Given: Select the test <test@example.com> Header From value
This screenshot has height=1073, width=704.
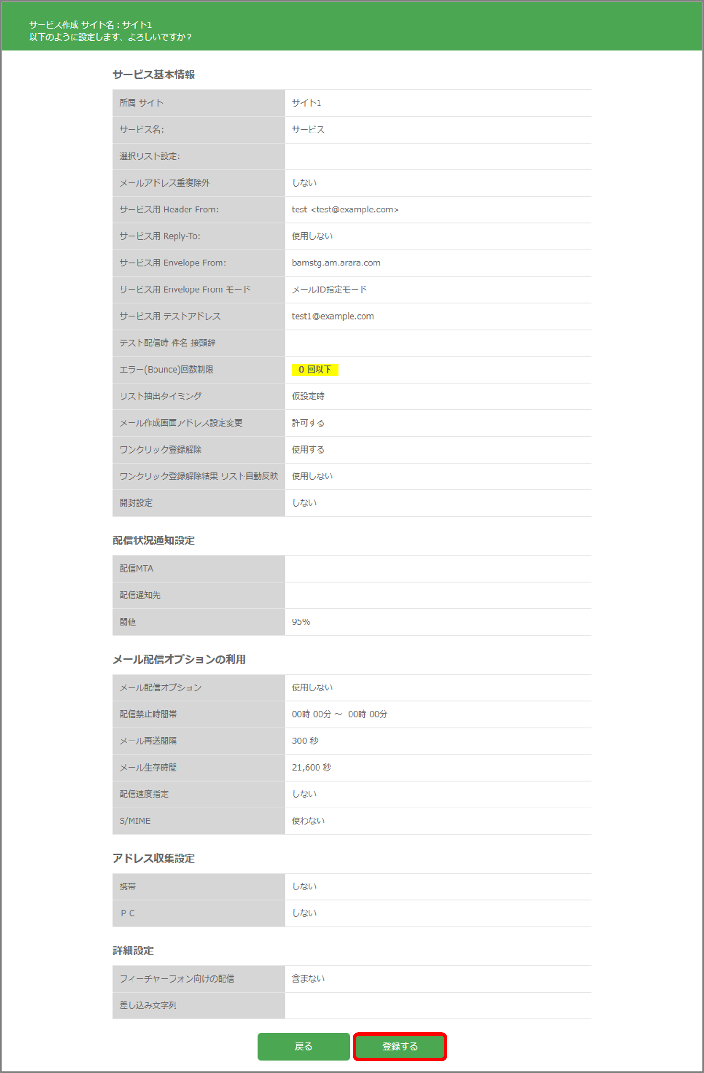Looking at the screenshot, I should 345,210.
